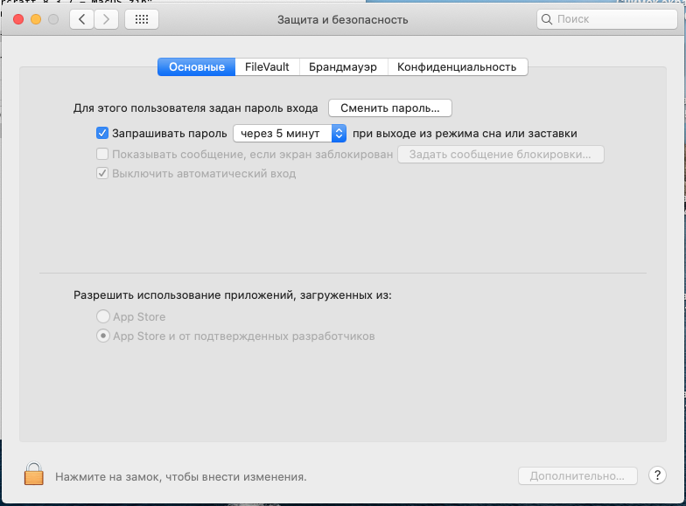Click the padlock icon to unlock settings

pyautogui.click(x=33, y=474)
